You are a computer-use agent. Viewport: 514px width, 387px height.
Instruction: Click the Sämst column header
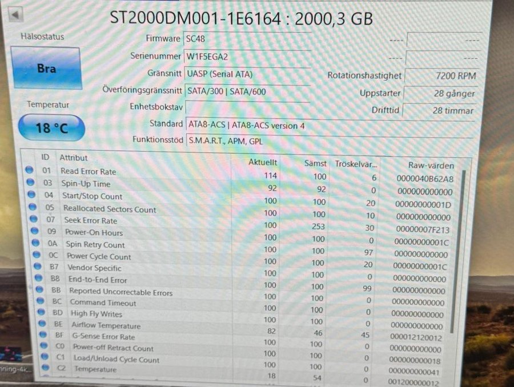[x=315, y=163]
